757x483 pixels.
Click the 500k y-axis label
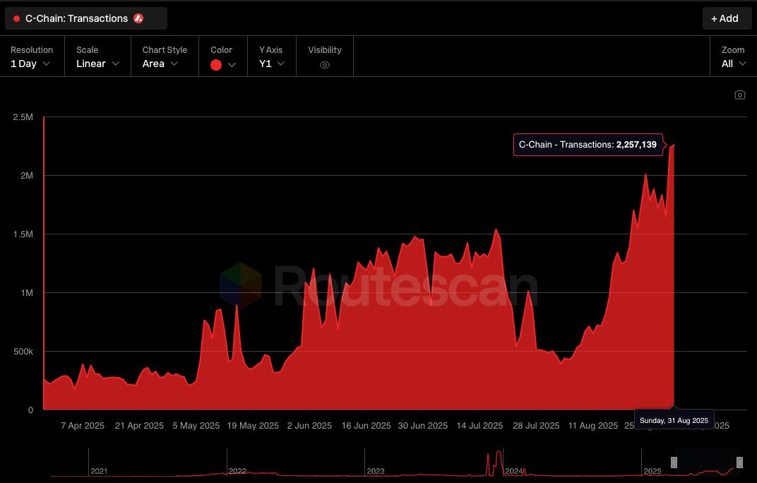(23, 352)
